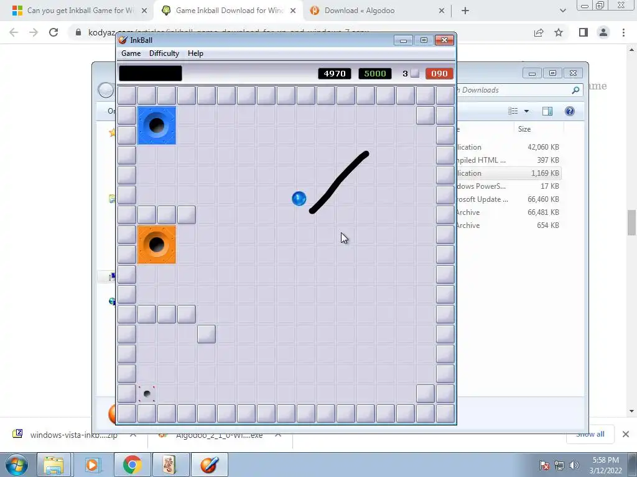Select the file sized 66,460 KB
Screen dimensions: 637x477
pos(509,199)
